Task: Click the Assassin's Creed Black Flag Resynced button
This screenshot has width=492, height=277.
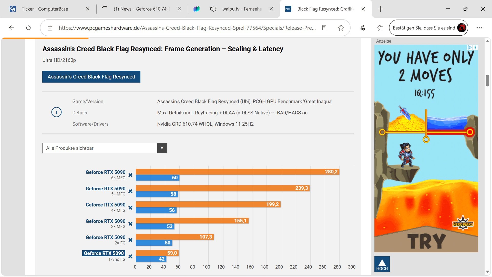Action: 91,77
